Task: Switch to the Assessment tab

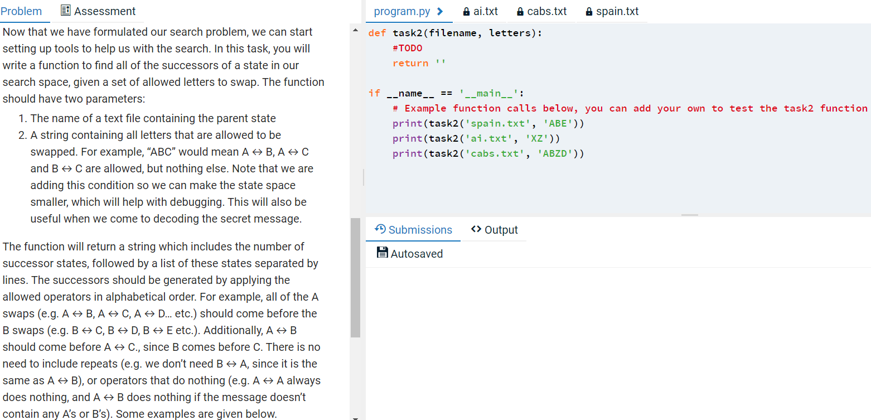Action: (106, 11)
